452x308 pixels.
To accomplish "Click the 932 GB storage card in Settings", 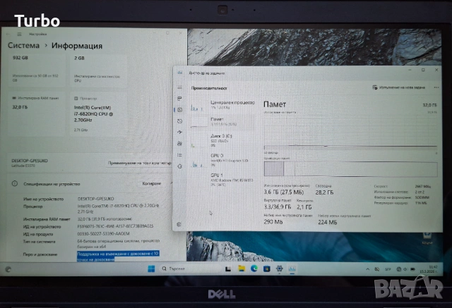I will pyautogui.click(x=37, y=70).
